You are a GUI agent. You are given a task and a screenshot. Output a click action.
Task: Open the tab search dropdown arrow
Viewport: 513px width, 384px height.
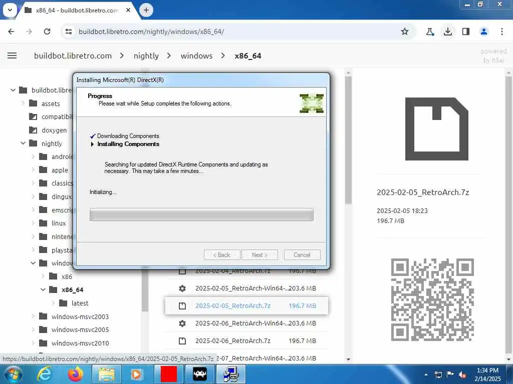pyautogui.click(x=10, y=10)
